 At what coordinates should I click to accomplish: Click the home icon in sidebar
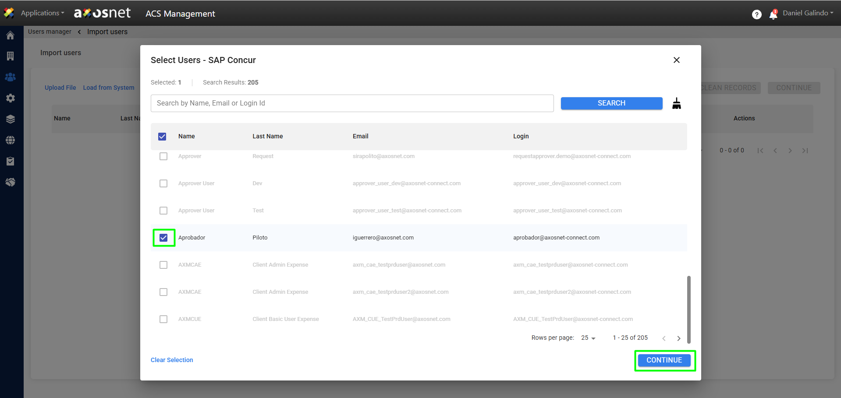11,35
